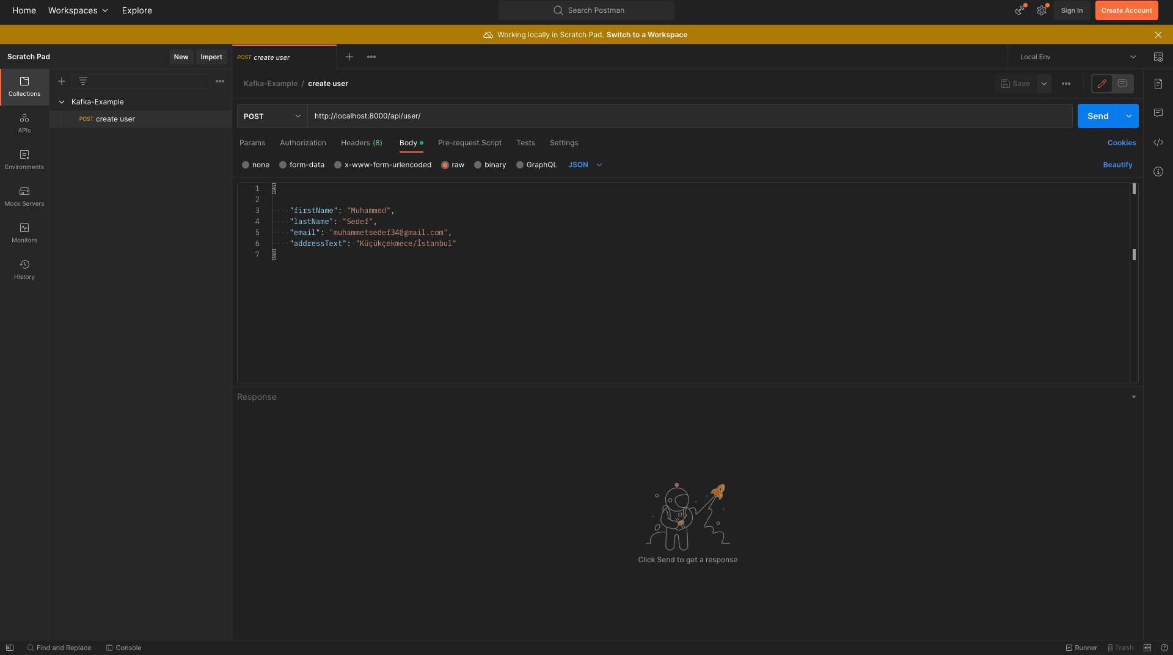Screen dimensions: 1173x655
Task: Open Trash from the status bar
Action: pyautogui.click(x=1120, y=648)
